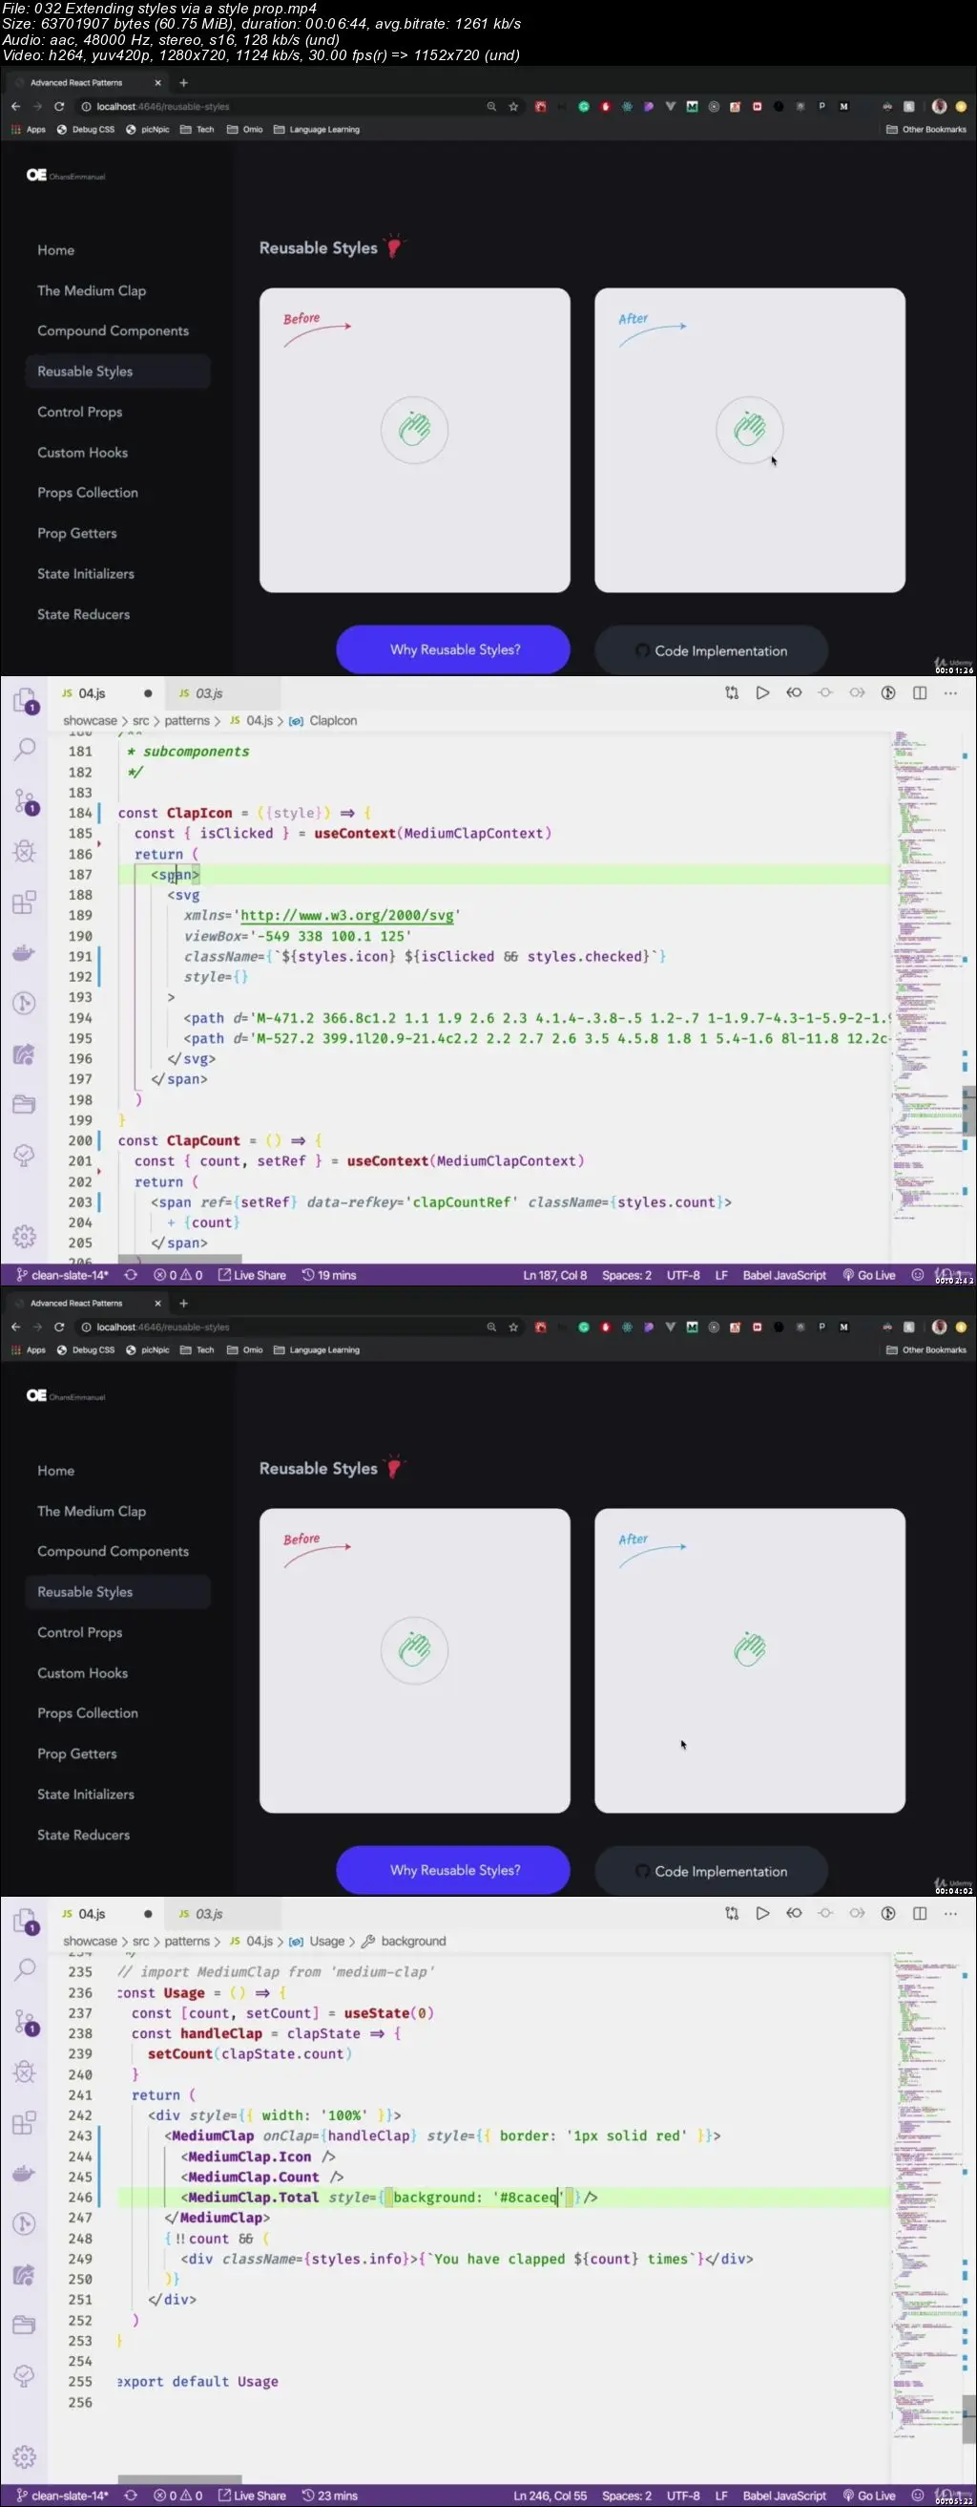The image size is (977, 2507).
Task: Open Explorer icon in the ClapIcon editor frame
Action: tap(25, 700)
